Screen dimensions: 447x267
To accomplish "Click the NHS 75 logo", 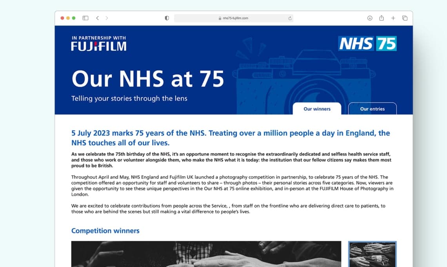I will 367,44.
